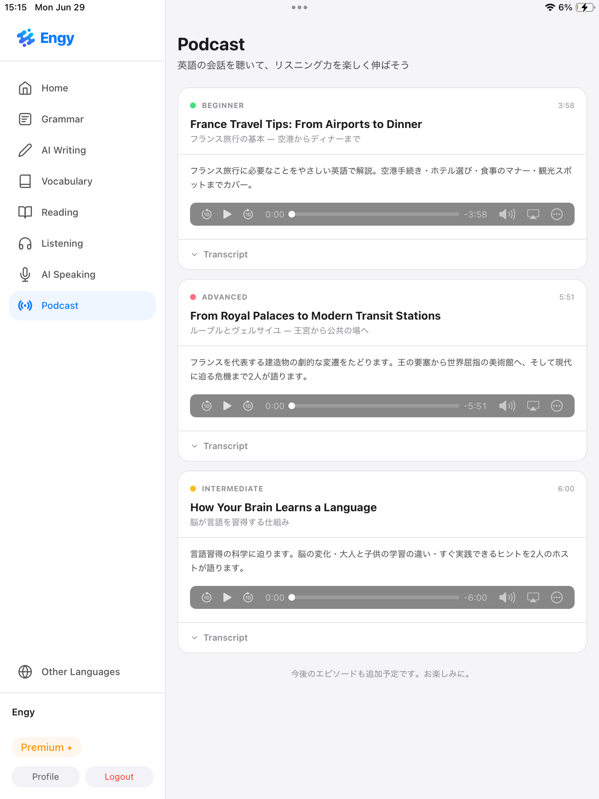Click the Other Languages globe icon
Image resolution: width=599 pixels, height=799 pixels.
(25, 672)
